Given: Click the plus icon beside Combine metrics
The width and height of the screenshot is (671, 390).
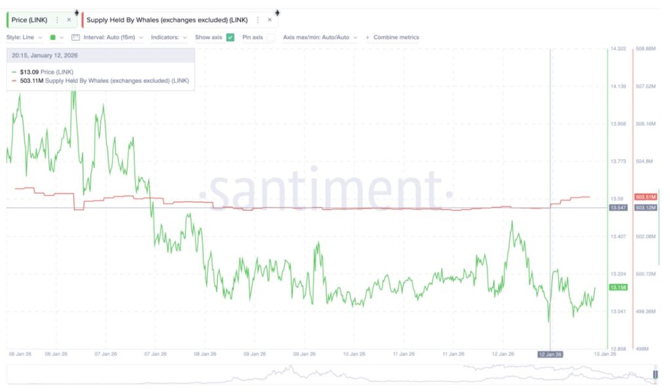Looking at the screenshot, I should [x=368, y=37].
